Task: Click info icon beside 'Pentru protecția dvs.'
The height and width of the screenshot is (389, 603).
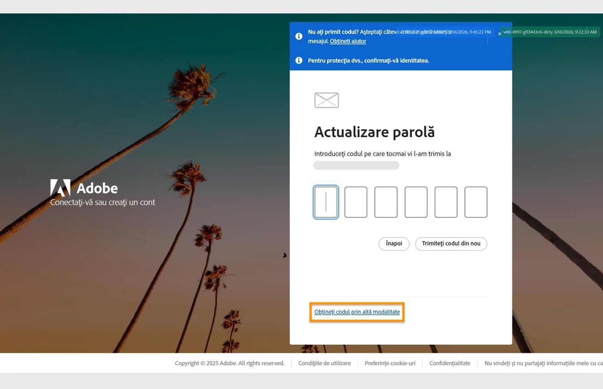Action: pyautogui.click(x=299, y=61)
